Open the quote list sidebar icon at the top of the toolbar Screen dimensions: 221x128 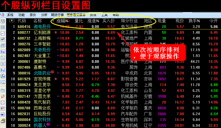click(x=3, y=21)
